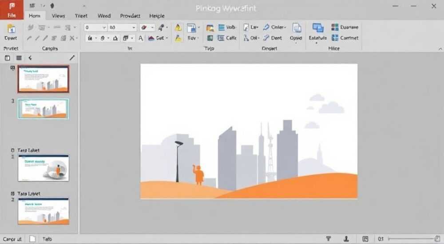
Task: Click the Canor ut status bar text
Action: (12, 239)
